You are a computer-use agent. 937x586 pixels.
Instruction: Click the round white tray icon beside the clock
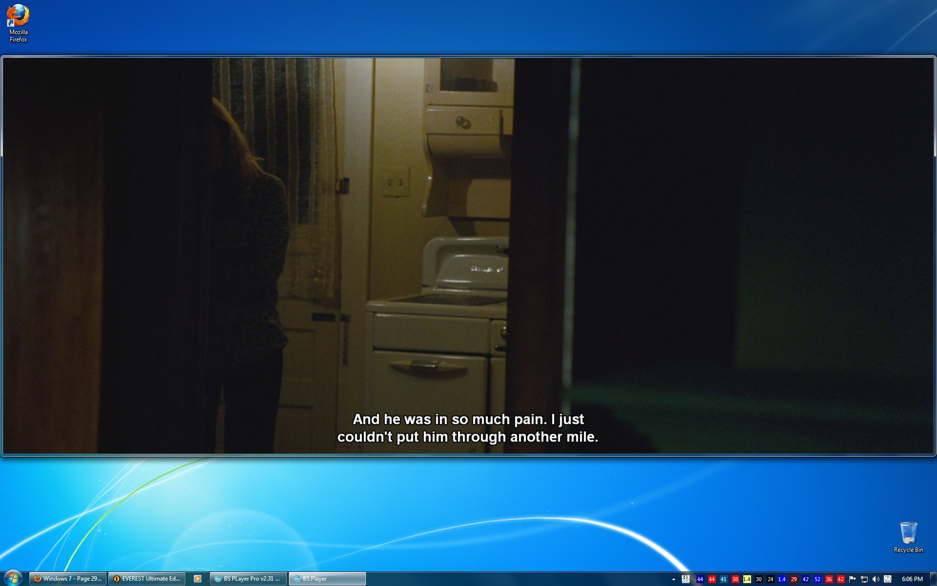888,579
